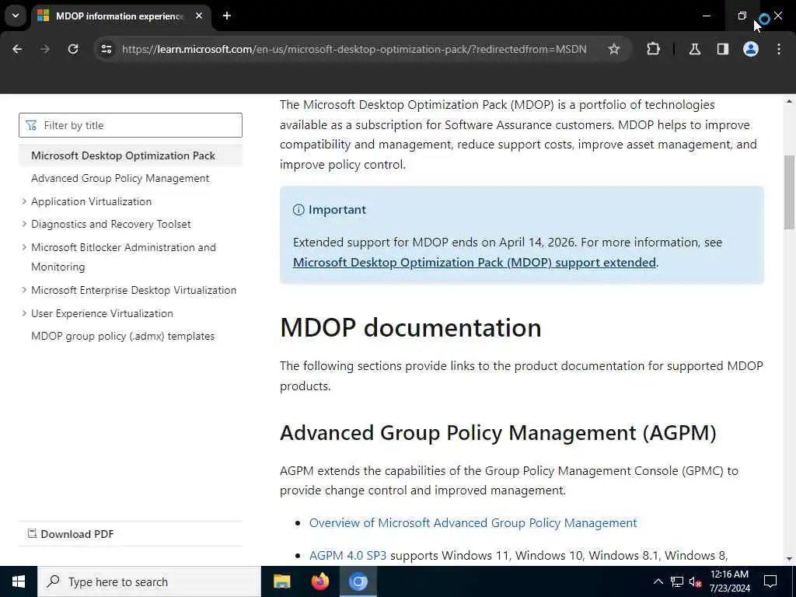
Task: Open User Experience Virtualization entry
Action: (x=102, y=313)
